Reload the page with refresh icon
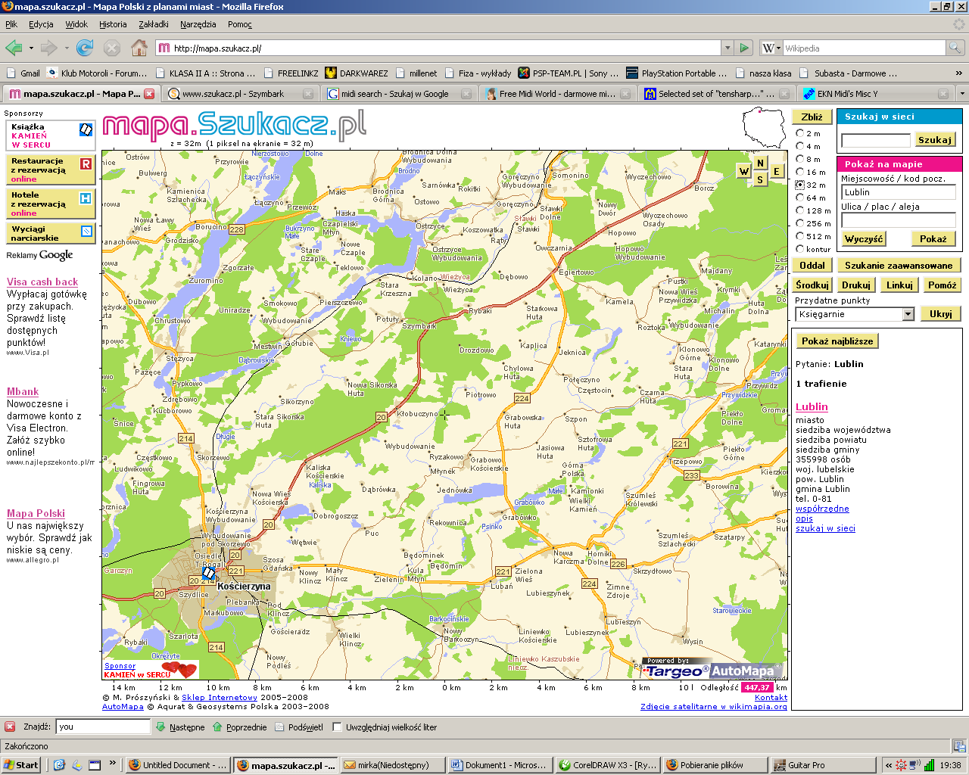This screenshot has width=969, height=775. click(x=85, y=48)
